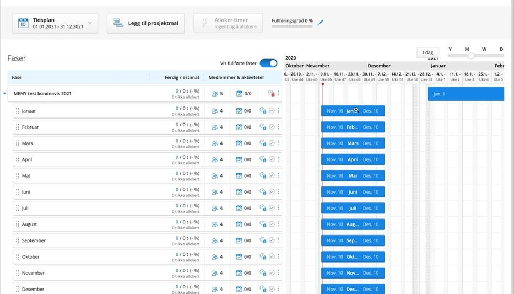
Task: Open members icon on Januar row
Action: pyautogui.click(x=215, y=111)
